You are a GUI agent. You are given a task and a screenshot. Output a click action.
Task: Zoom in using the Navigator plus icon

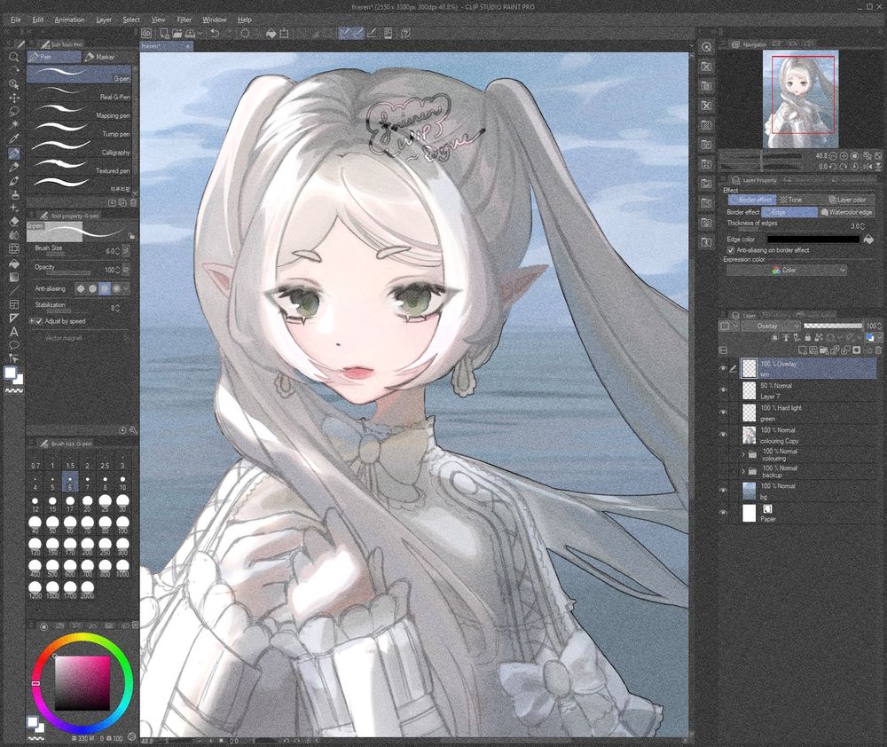[844, 155]
